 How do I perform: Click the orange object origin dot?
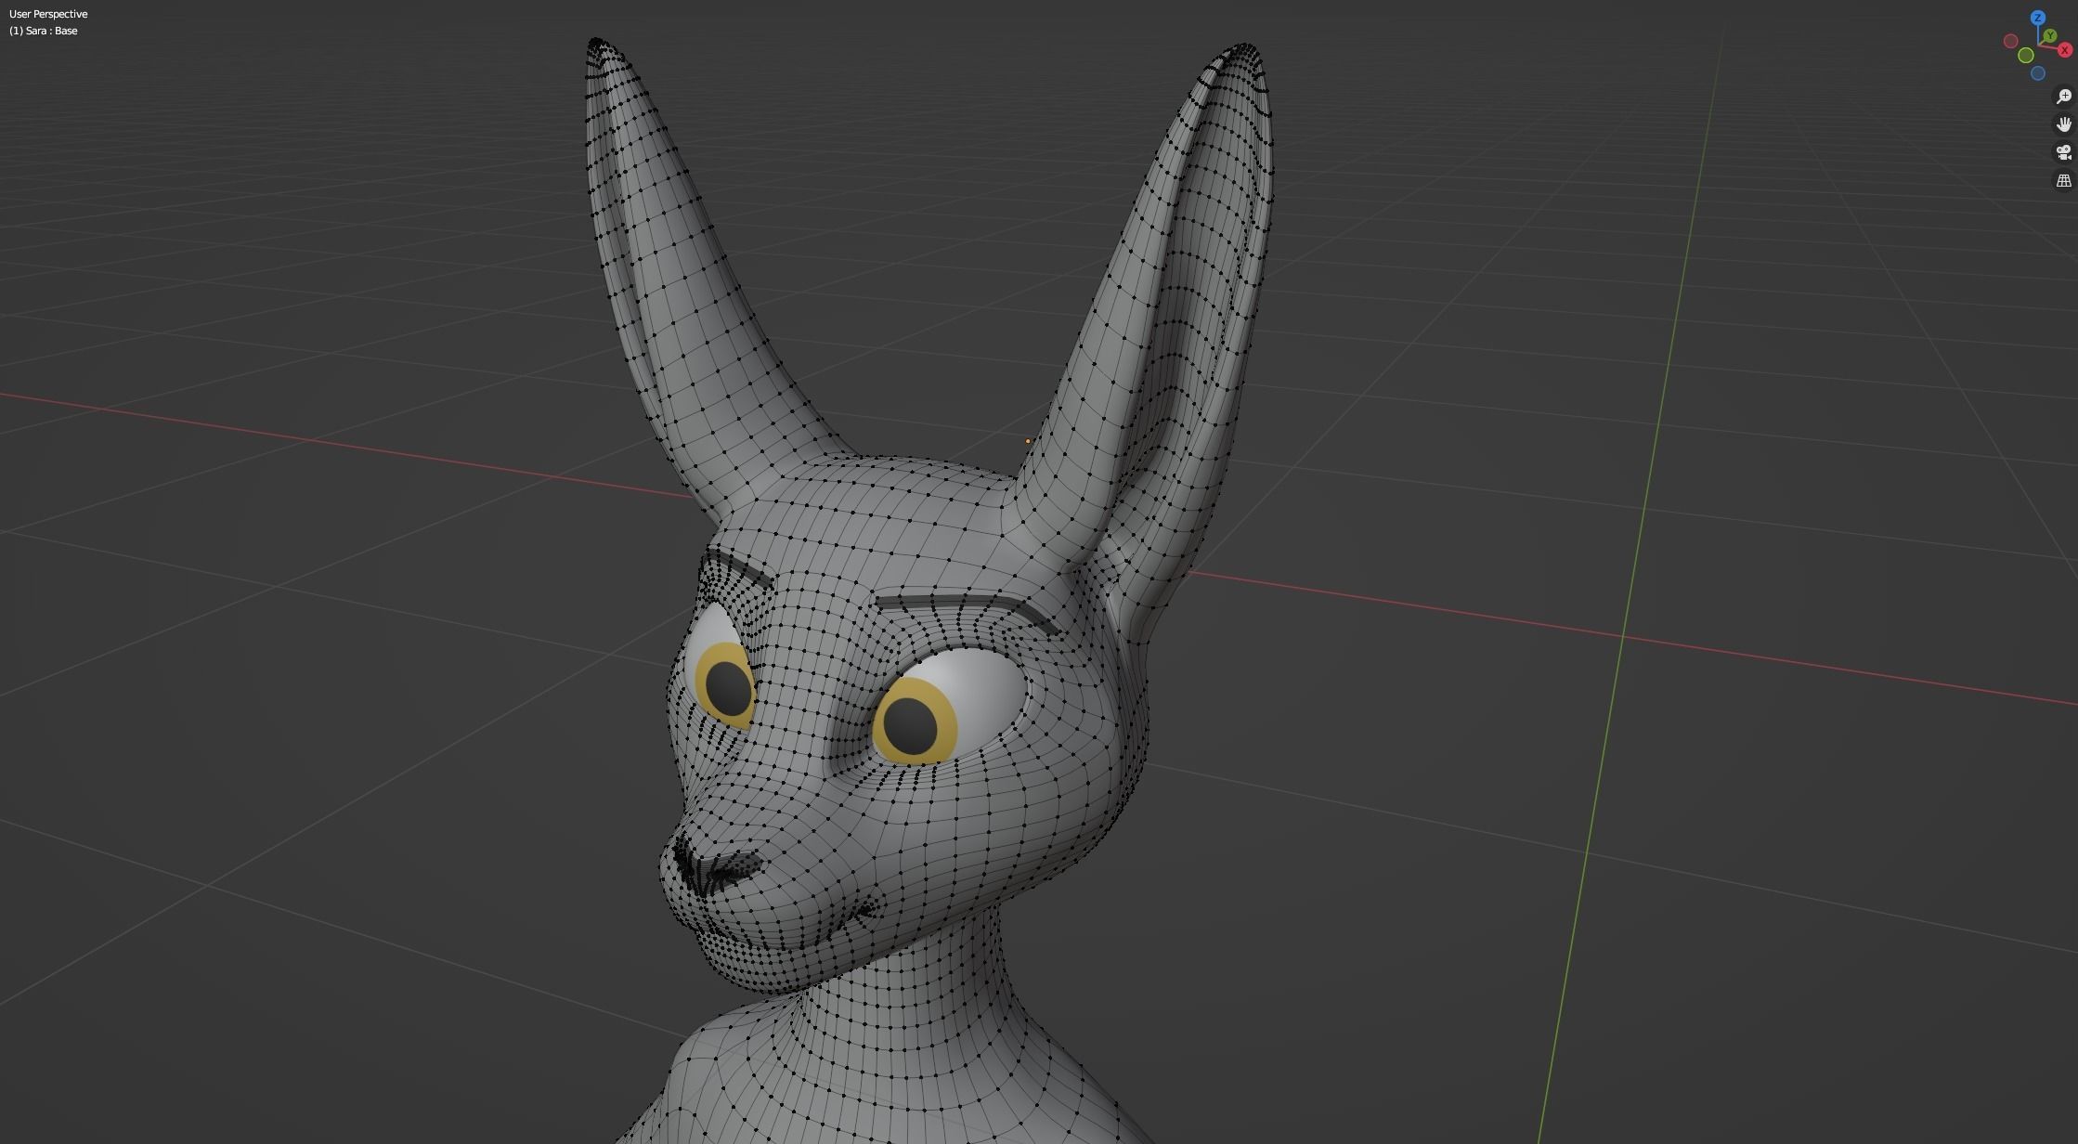pos(1028,441)
